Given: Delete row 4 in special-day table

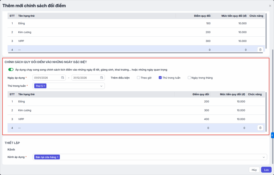Looking at the screenshot, I should point(260,128).
